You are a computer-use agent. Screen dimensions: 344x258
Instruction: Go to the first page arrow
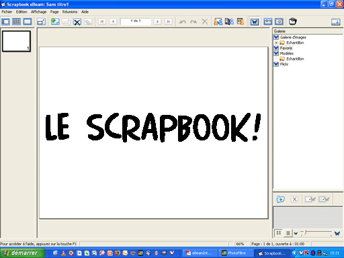[102, 21]
